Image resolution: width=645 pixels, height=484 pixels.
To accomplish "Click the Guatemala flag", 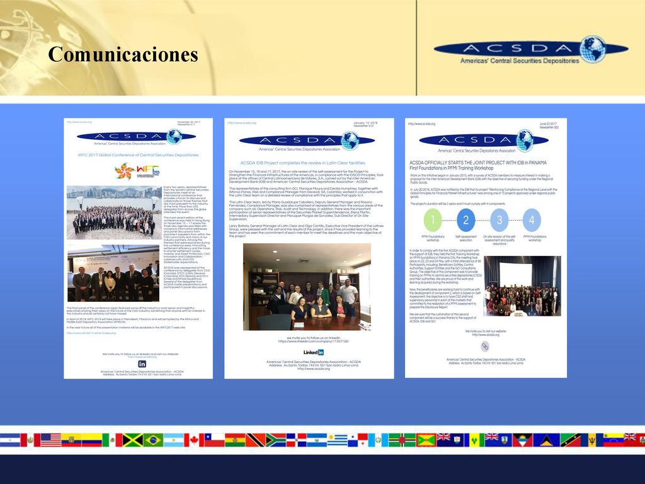I will click(x=378, y=440).
